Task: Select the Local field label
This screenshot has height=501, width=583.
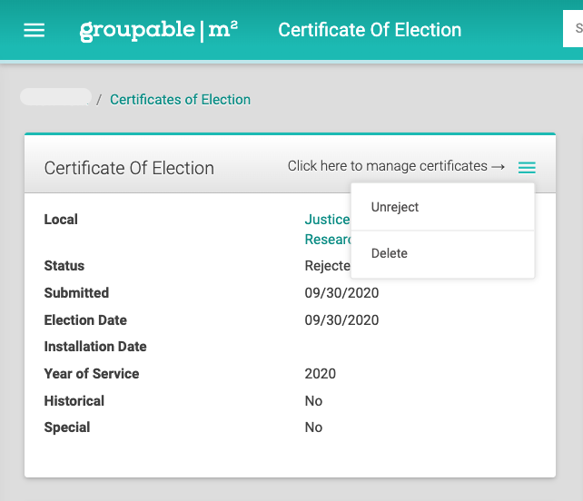Action: tap(61, 220)
